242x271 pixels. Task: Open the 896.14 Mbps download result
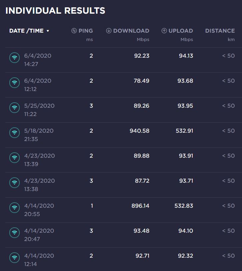[x=140, y=206]
